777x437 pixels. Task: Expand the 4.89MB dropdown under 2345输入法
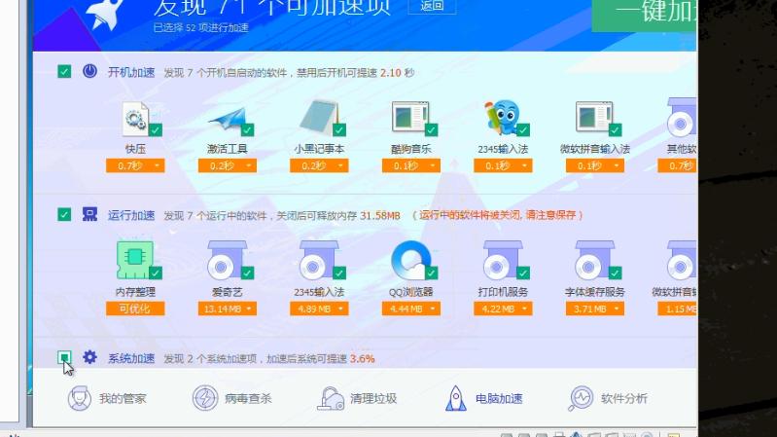click(319, 309)
